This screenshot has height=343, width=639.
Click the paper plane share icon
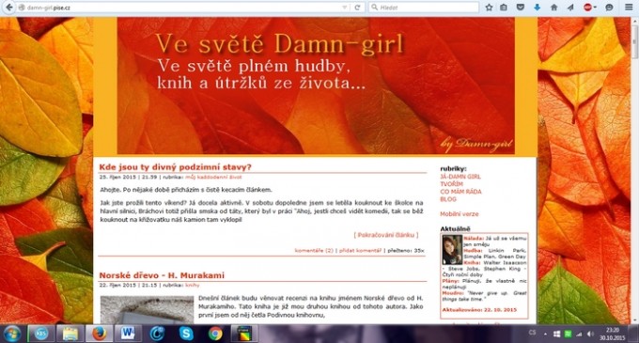click(570, 8)
